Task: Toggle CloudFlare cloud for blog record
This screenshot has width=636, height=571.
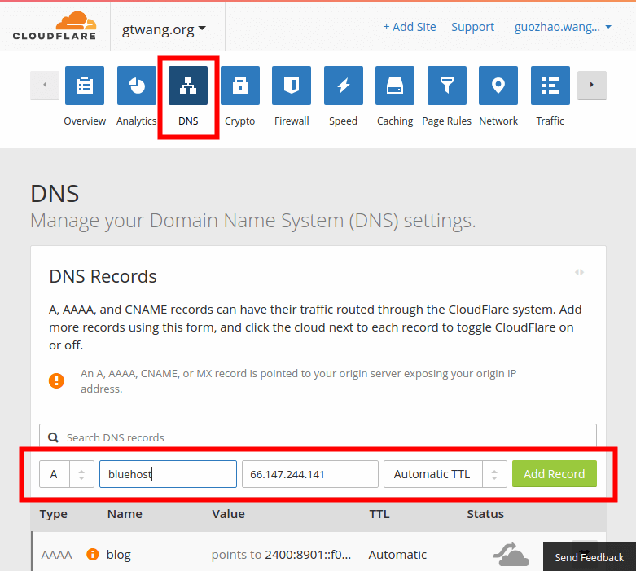Action: click(x=511, y=555)
